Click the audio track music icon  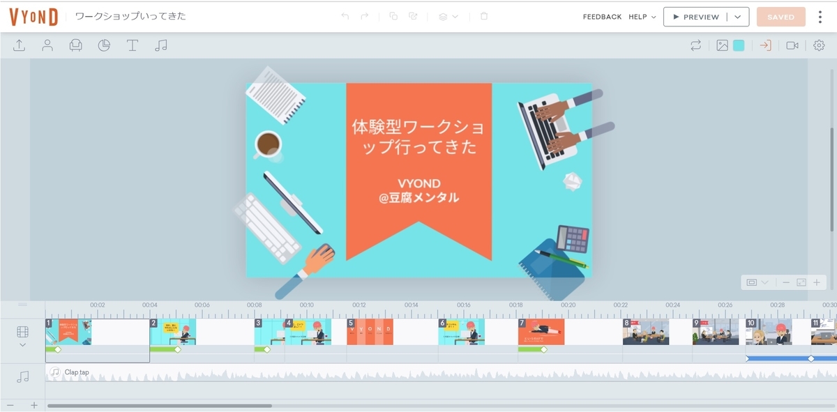coord(23,376)
